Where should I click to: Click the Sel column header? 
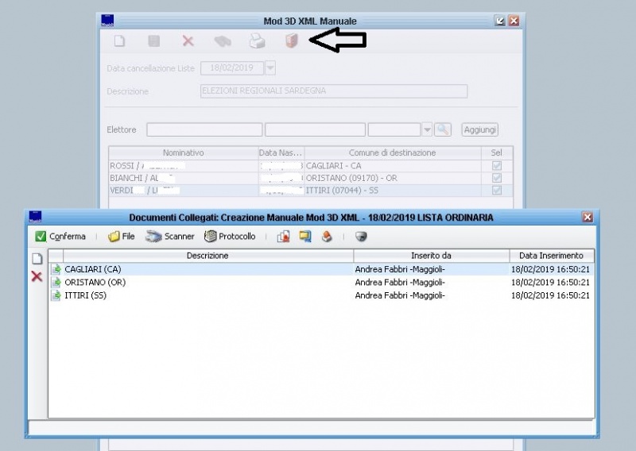pos(496,152)
